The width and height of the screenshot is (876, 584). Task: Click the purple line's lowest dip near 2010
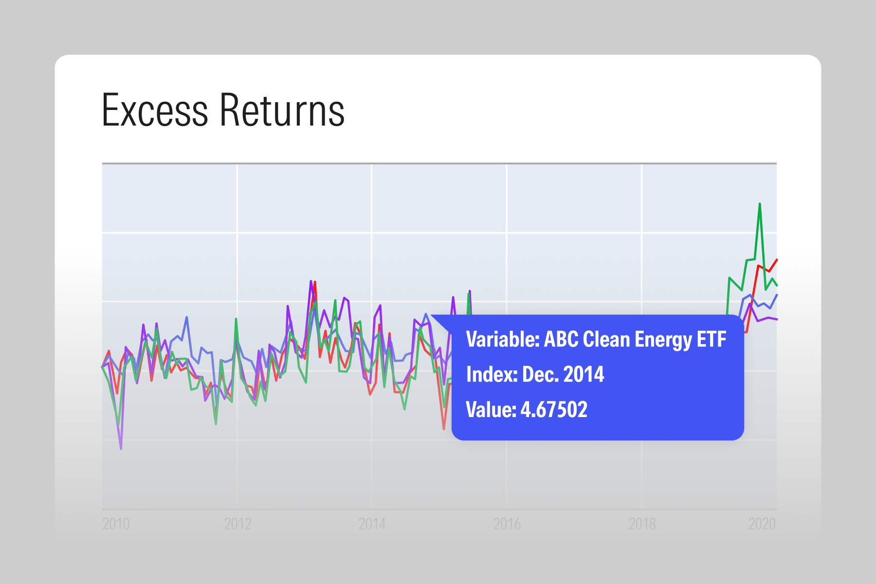click(x=121, y=448)
